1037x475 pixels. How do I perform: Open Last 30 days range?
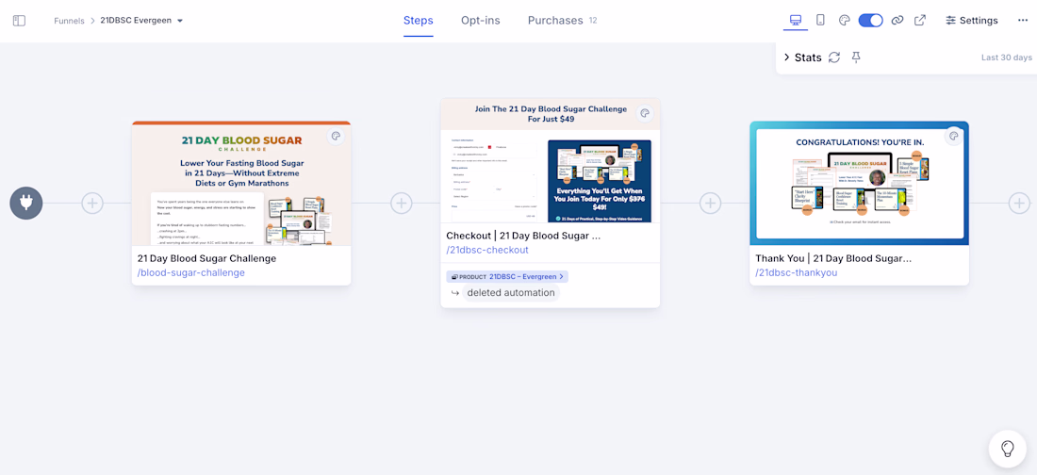[x=1007, y=57]
